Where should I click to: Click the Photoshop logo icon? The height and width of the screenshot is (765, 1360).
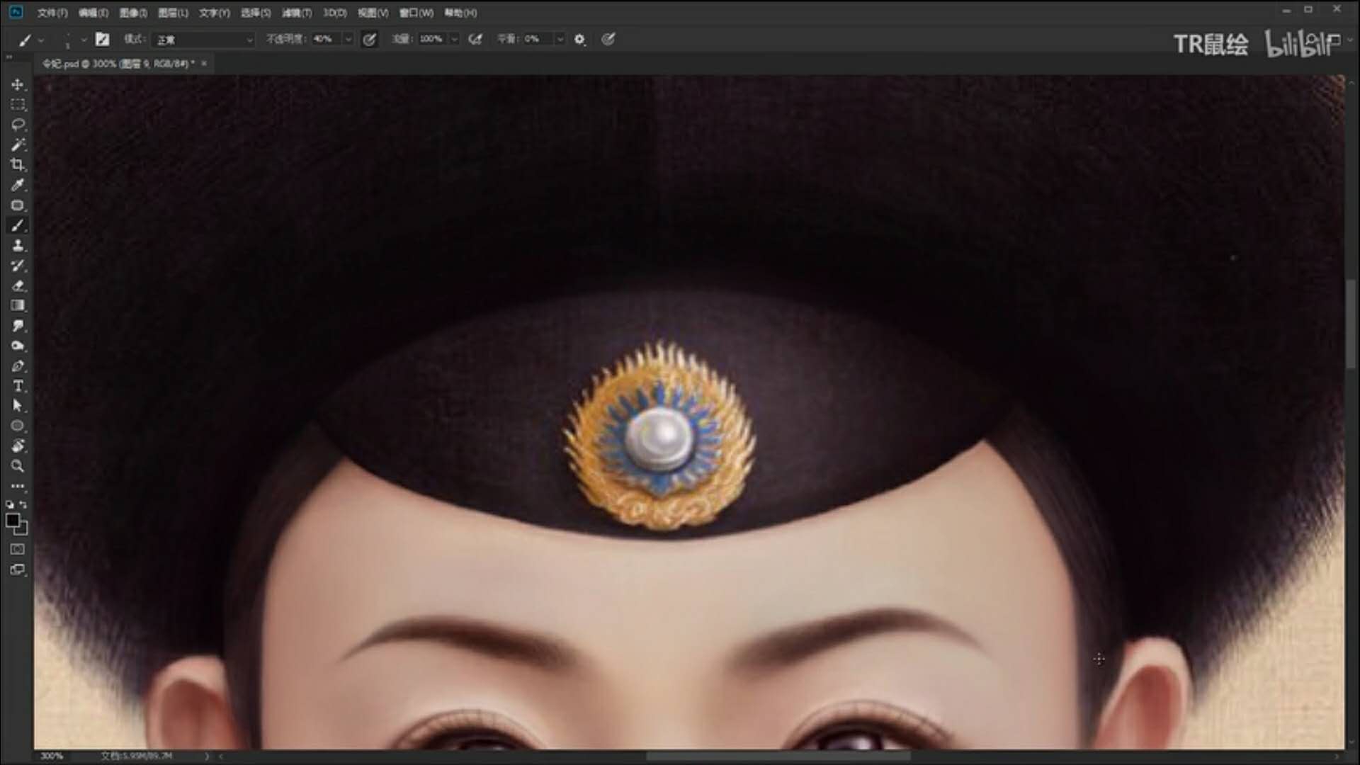tap(16, 12)
